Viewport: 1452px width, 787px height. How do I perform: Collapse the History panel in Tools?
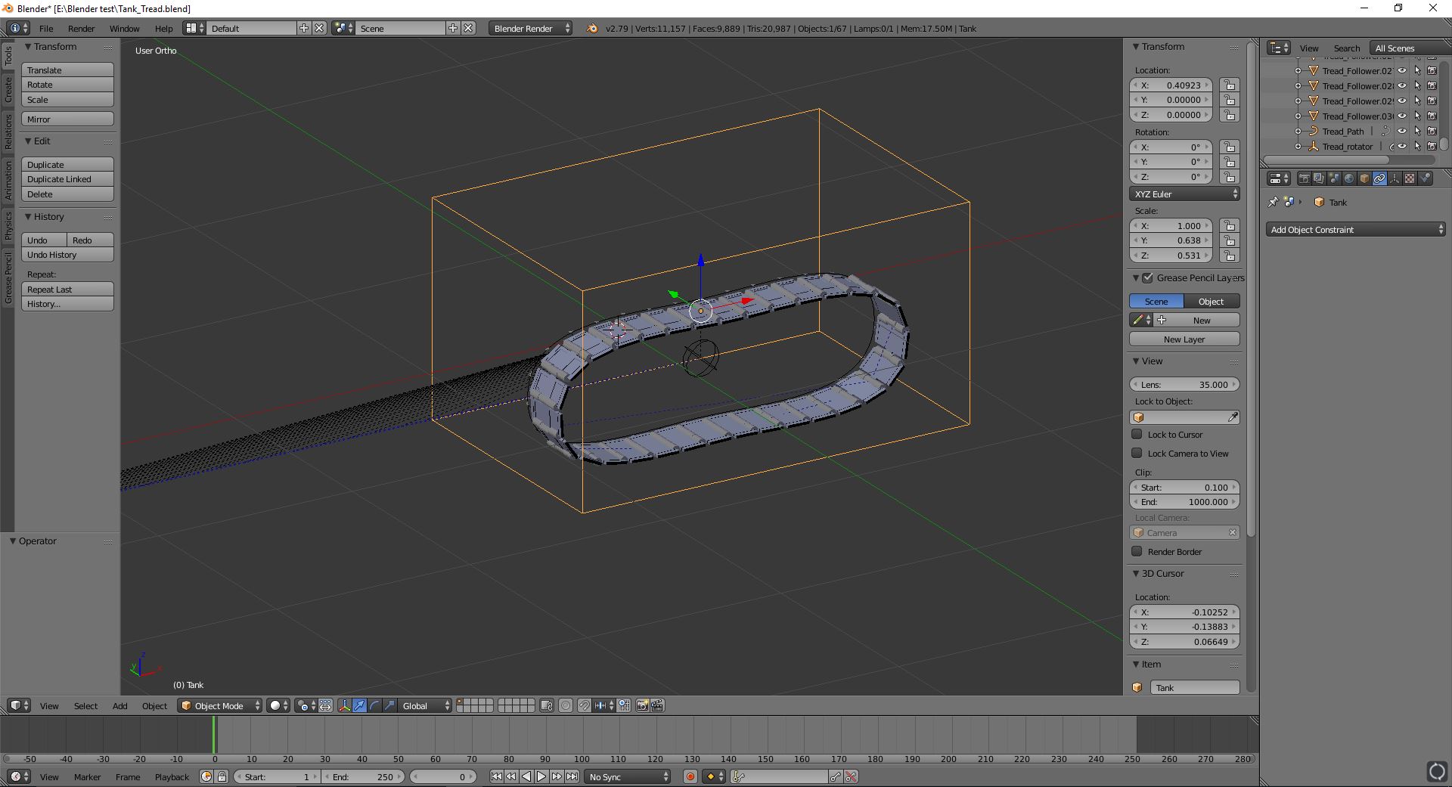[28, 216]
